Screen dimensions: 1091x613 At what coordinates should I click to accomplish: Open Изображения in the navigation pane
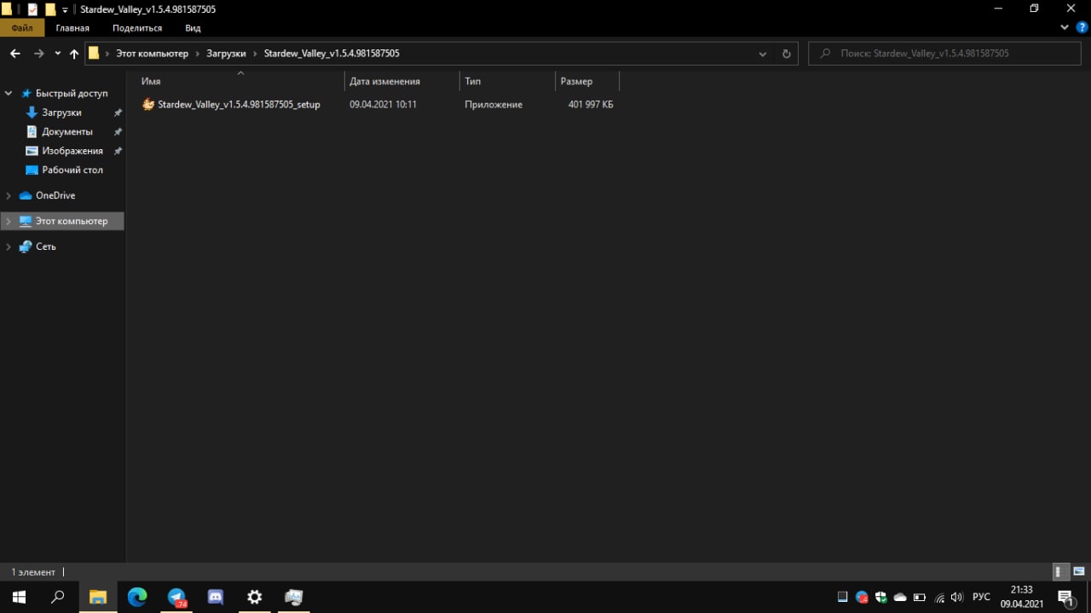coord(72,151)
